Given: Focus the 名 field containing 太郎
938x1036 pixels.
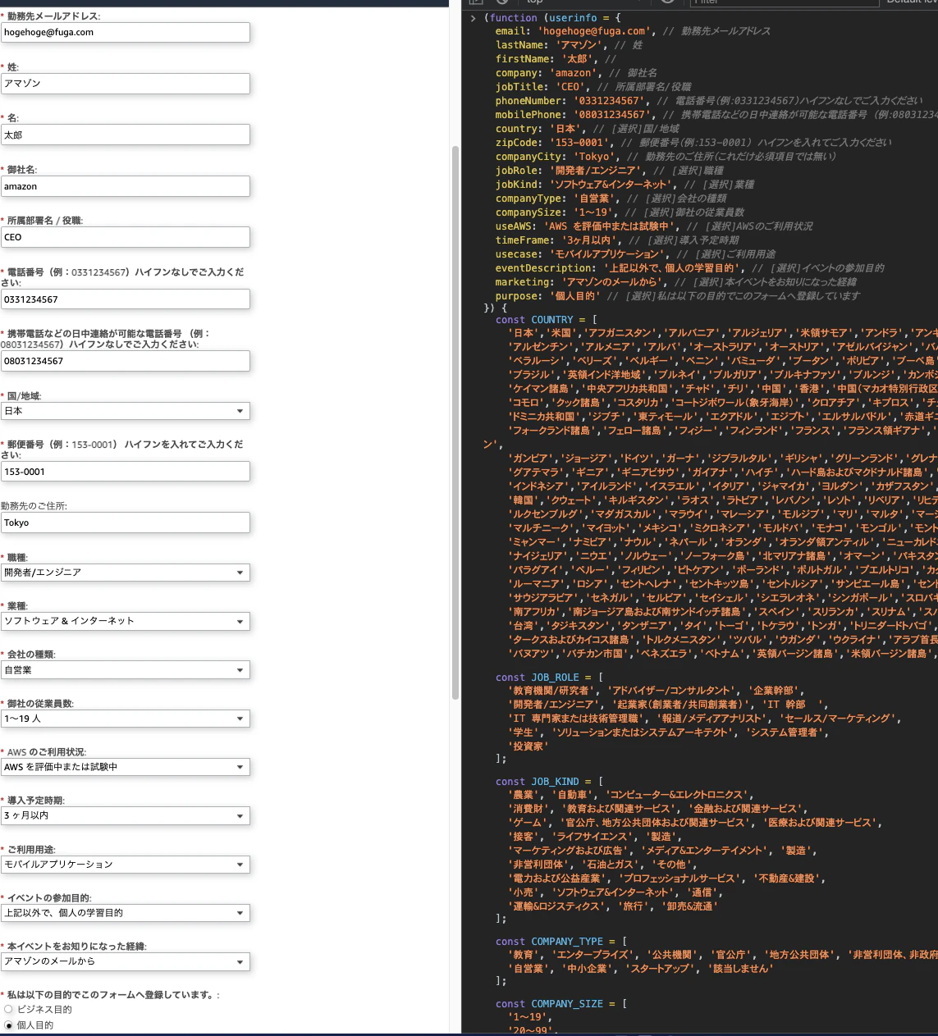Looking at the screenshot, I should pyautogui.click(x=125, y=135).
